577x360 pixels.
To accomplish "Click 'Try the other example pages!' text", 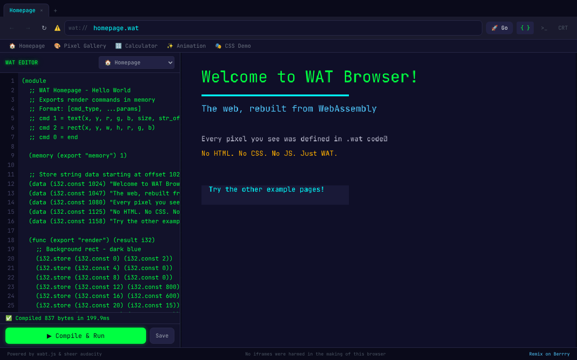I will 266,189.
